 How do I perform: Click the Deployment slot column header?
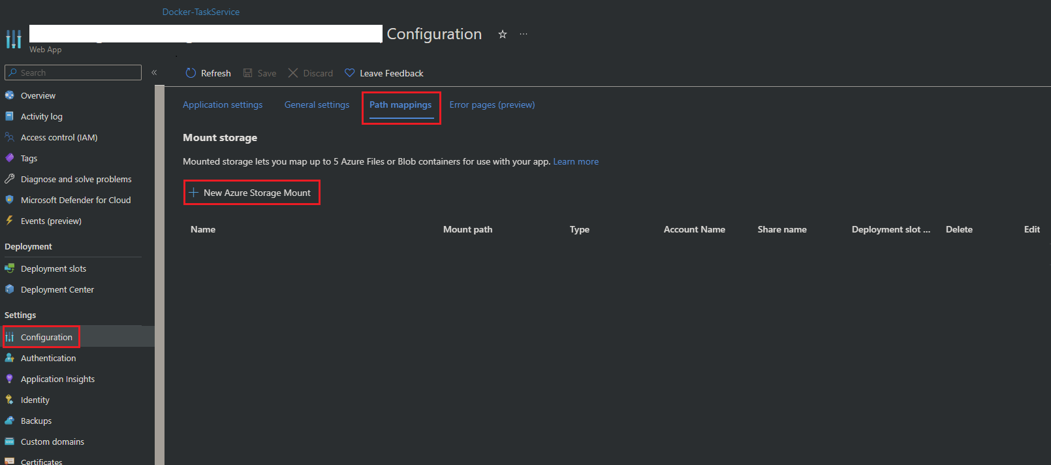[x=891, y=229]
